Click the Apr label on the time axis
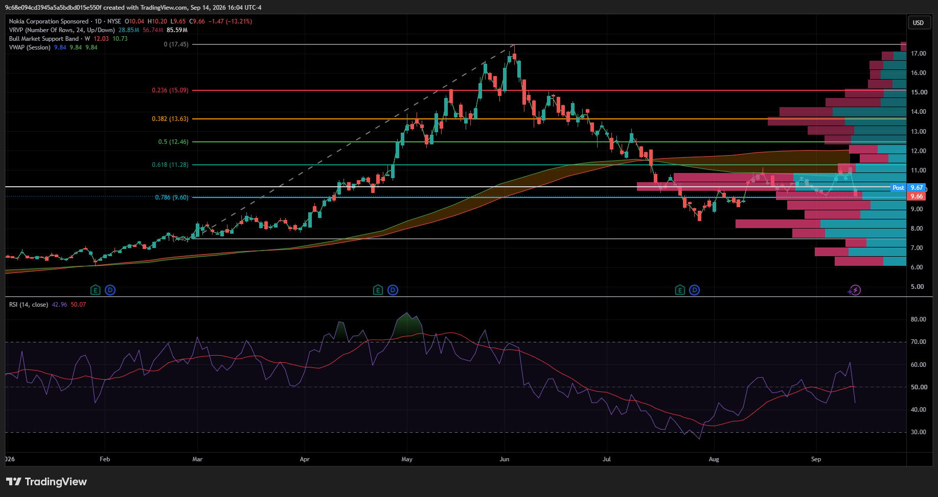The width and height of the screenshot is (938, 497). click(305, 459)
